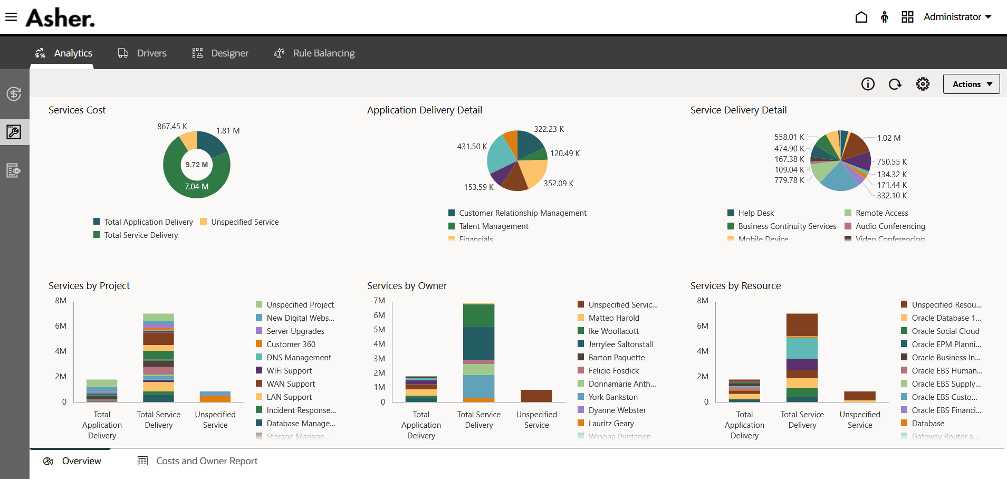Click Total Service Delivery bar in Services by Owner
Screen dimensions: 1007x479
point(478,352)
